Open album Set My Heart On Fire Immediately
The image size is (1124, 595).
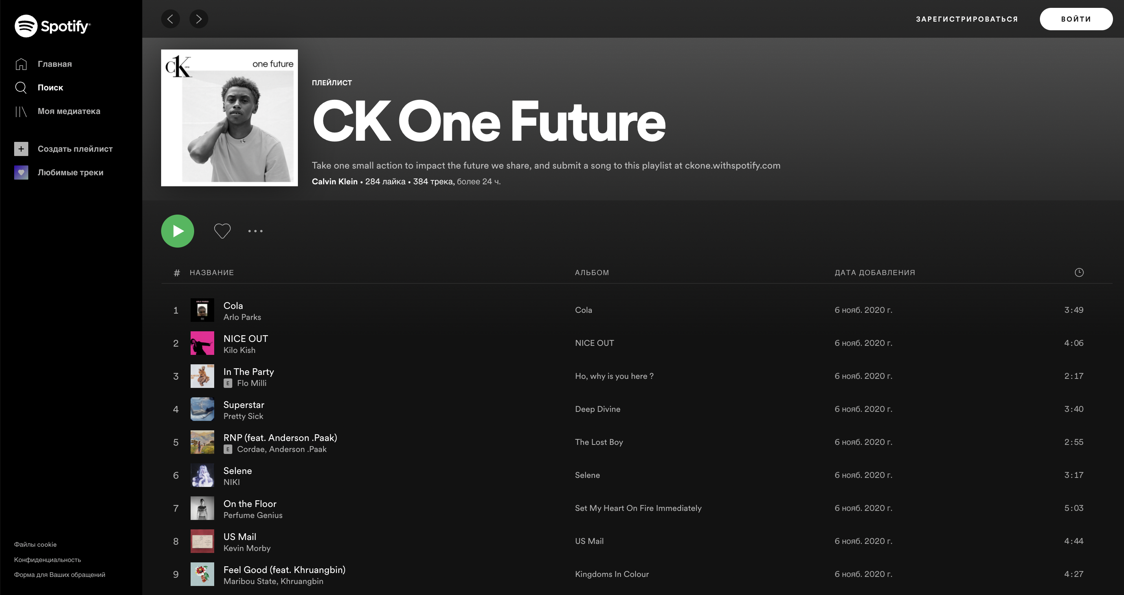pyautogui.click(x=638, y=508)
